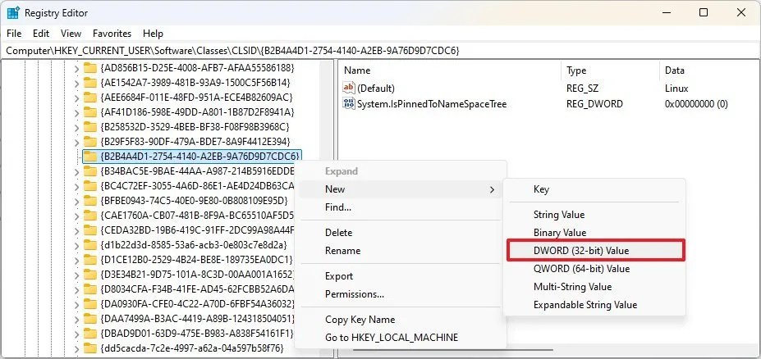Click folder icon of {D1CE12B0-2529-4B24} key
This screenshot has height=359, width=761.
point(89,259)
